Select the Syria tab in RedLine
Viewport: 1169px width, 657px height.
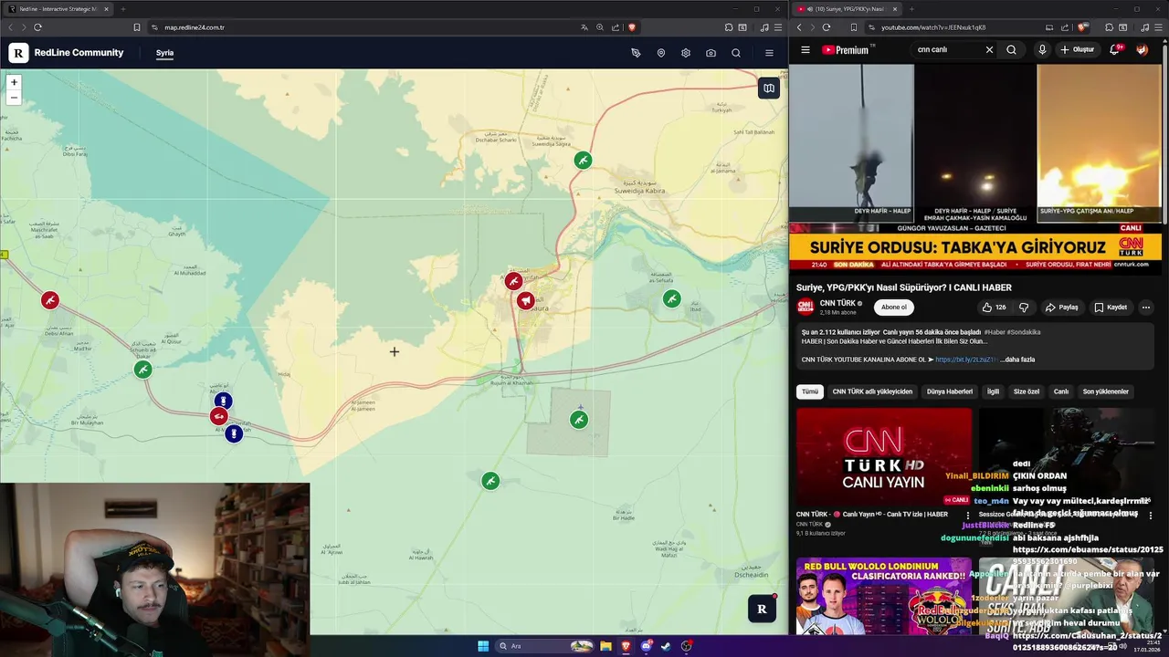click(164, 53)
